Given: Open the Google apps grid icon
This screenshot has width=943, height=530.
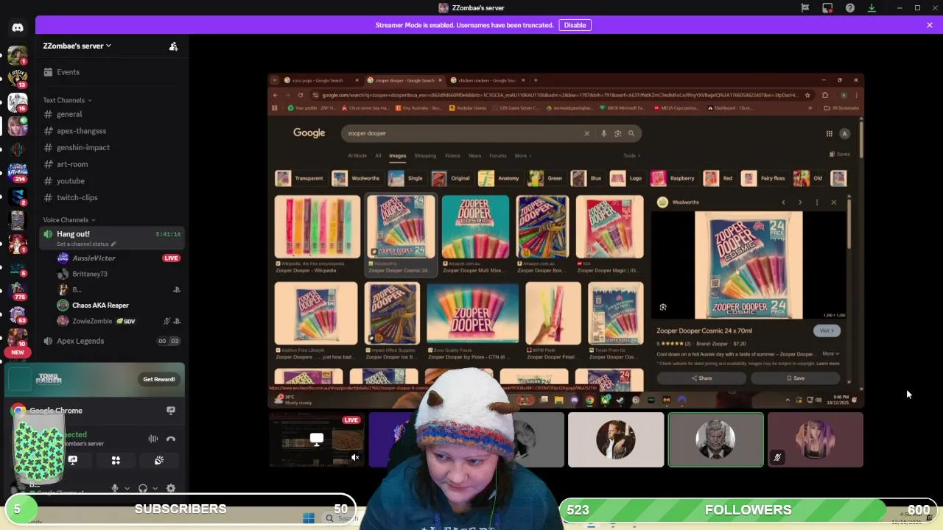Looking at the screenshot, I should [x=829, y=133].
